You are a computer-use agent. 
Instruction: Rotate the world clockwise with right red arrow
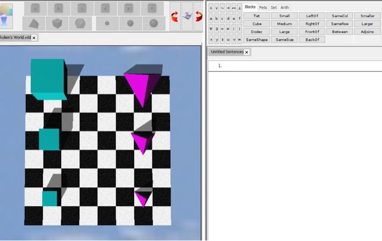click(199, 16)
